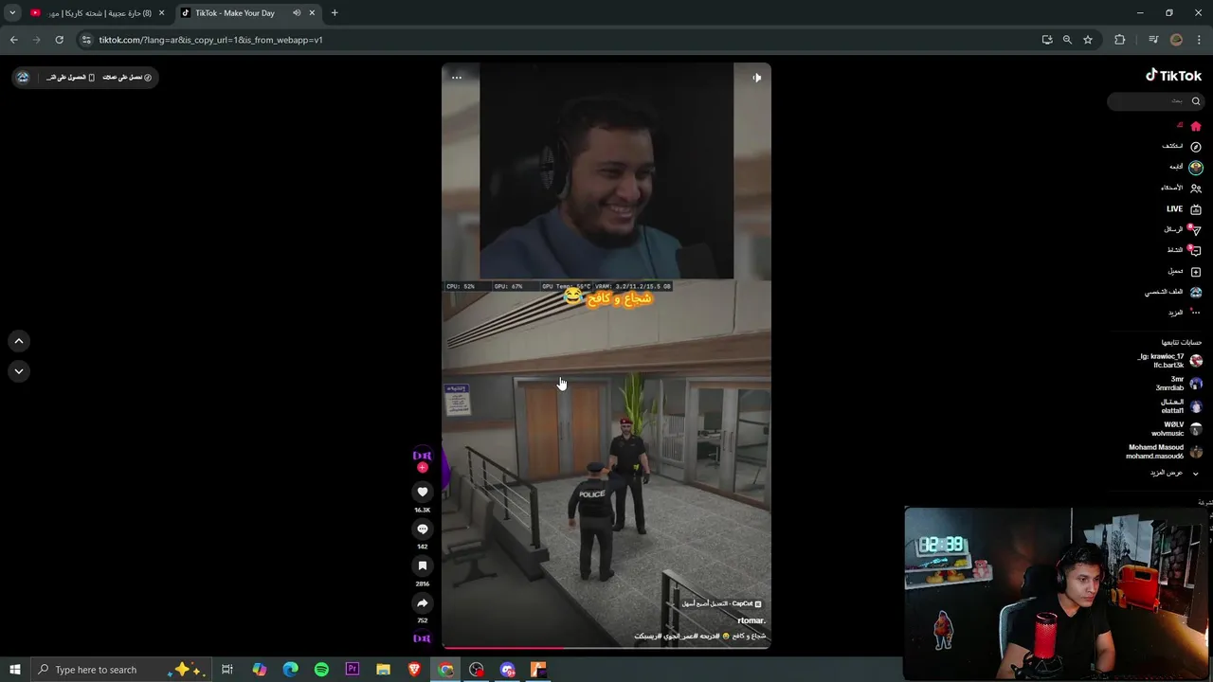
Task: Open Brave browser from the taskbar
Action: [414, 670]
